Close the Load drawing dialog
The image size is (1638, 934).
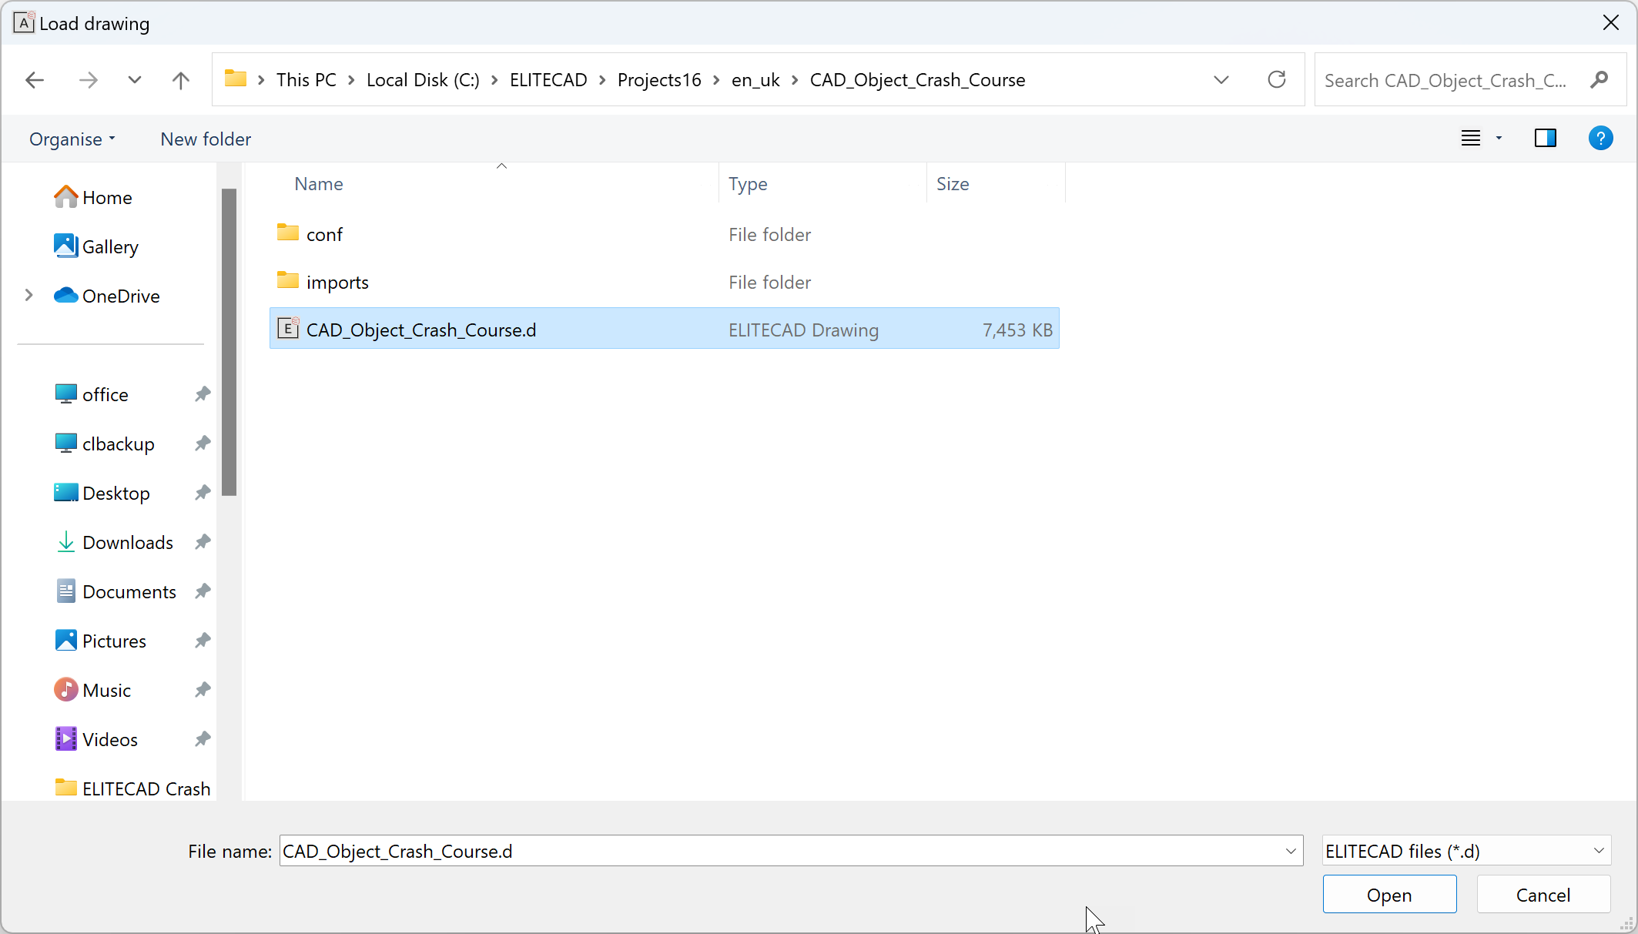coord(1611,23)
